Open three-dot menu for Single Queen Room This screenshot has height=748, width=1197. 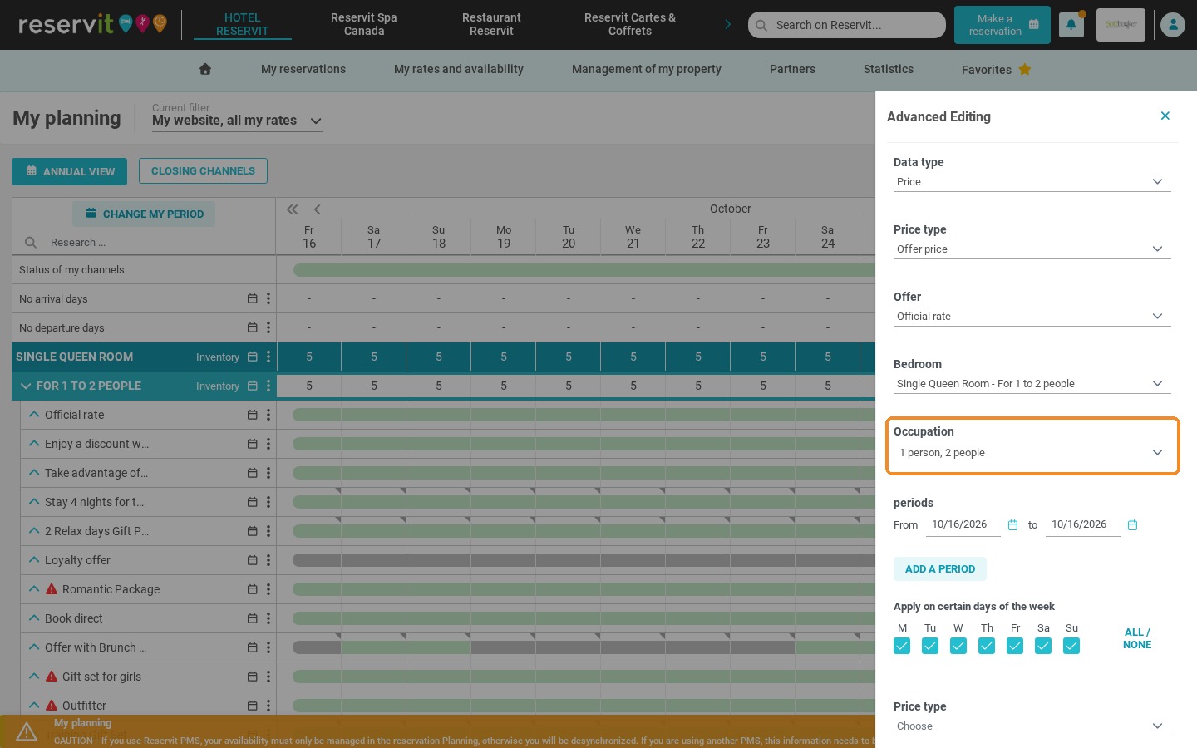pos(268,357)
